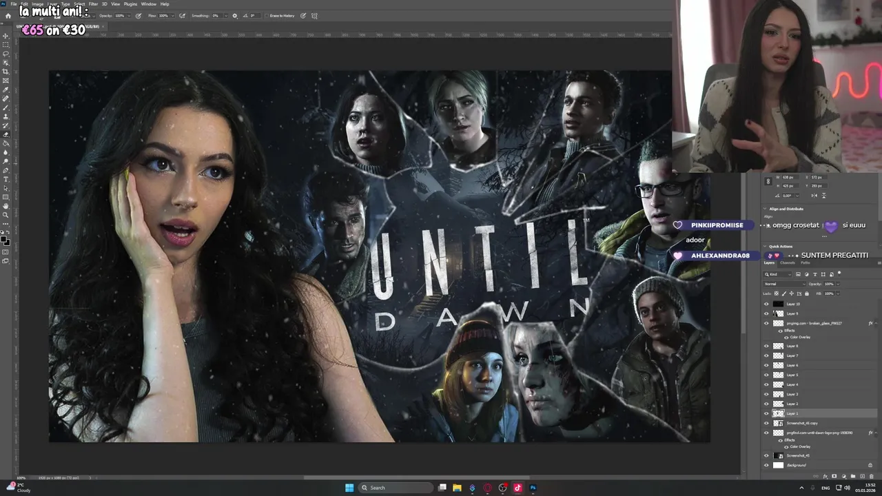Open the Opacity dropdown in options bar

coord(127,16)
